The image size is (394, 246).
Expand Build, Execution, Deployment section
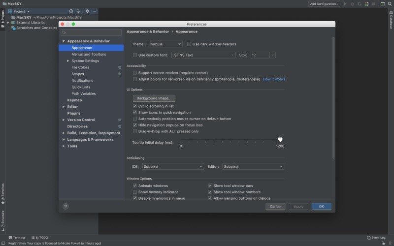point(64,133)
